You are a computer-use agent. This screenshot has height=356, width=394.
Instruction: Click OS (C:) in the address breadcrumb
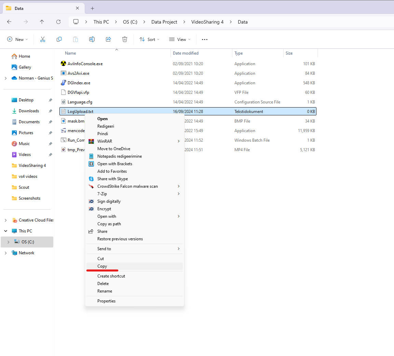tap(130, 22)
